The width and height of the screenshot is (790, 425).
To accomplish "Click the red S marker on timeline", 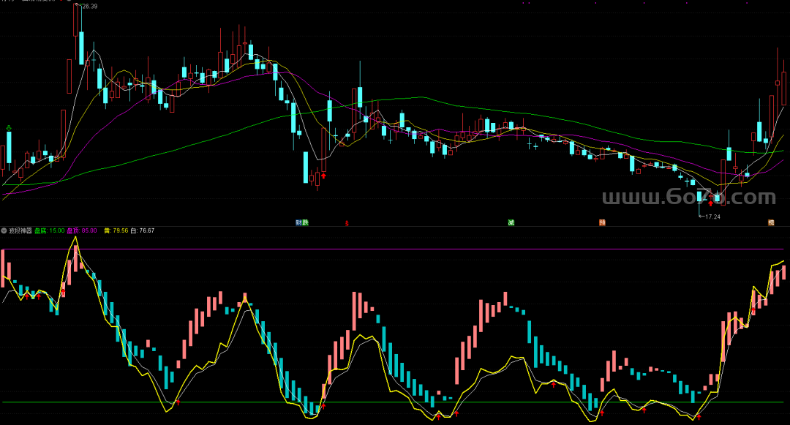I will pos(347,222).
